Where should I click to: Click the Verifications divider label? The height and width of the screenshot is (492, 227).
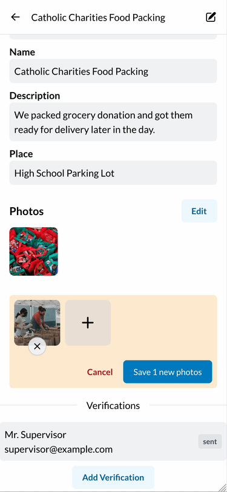113,405
